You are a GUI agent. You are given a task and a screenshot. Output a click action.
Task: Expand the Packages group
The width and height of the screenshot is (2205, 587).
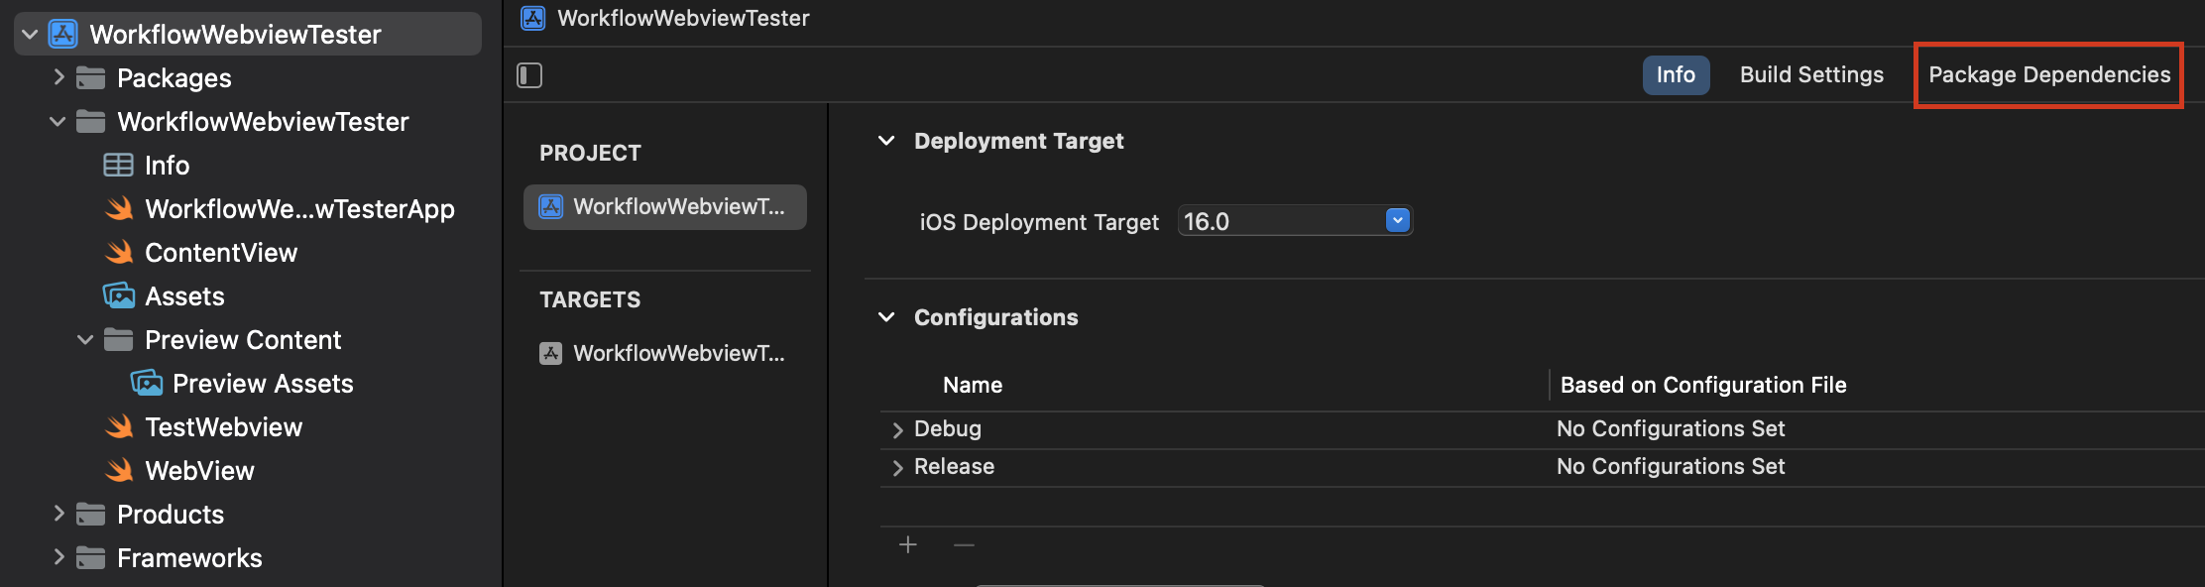pos(58,77)
